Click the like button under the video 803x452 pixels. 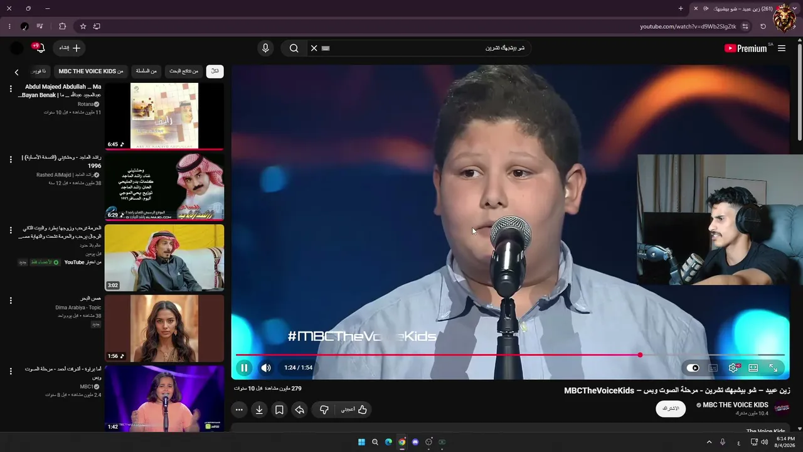tap(354, 409)
